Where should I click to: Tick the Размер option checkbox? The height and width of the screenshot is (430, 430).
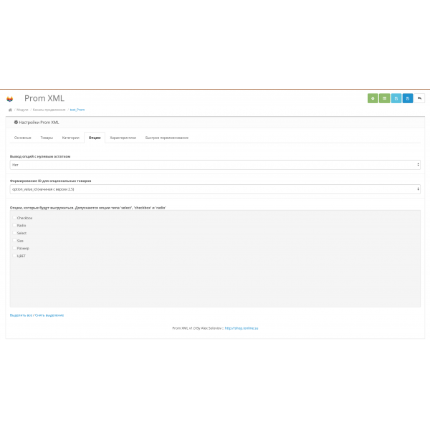click(14, 248)
